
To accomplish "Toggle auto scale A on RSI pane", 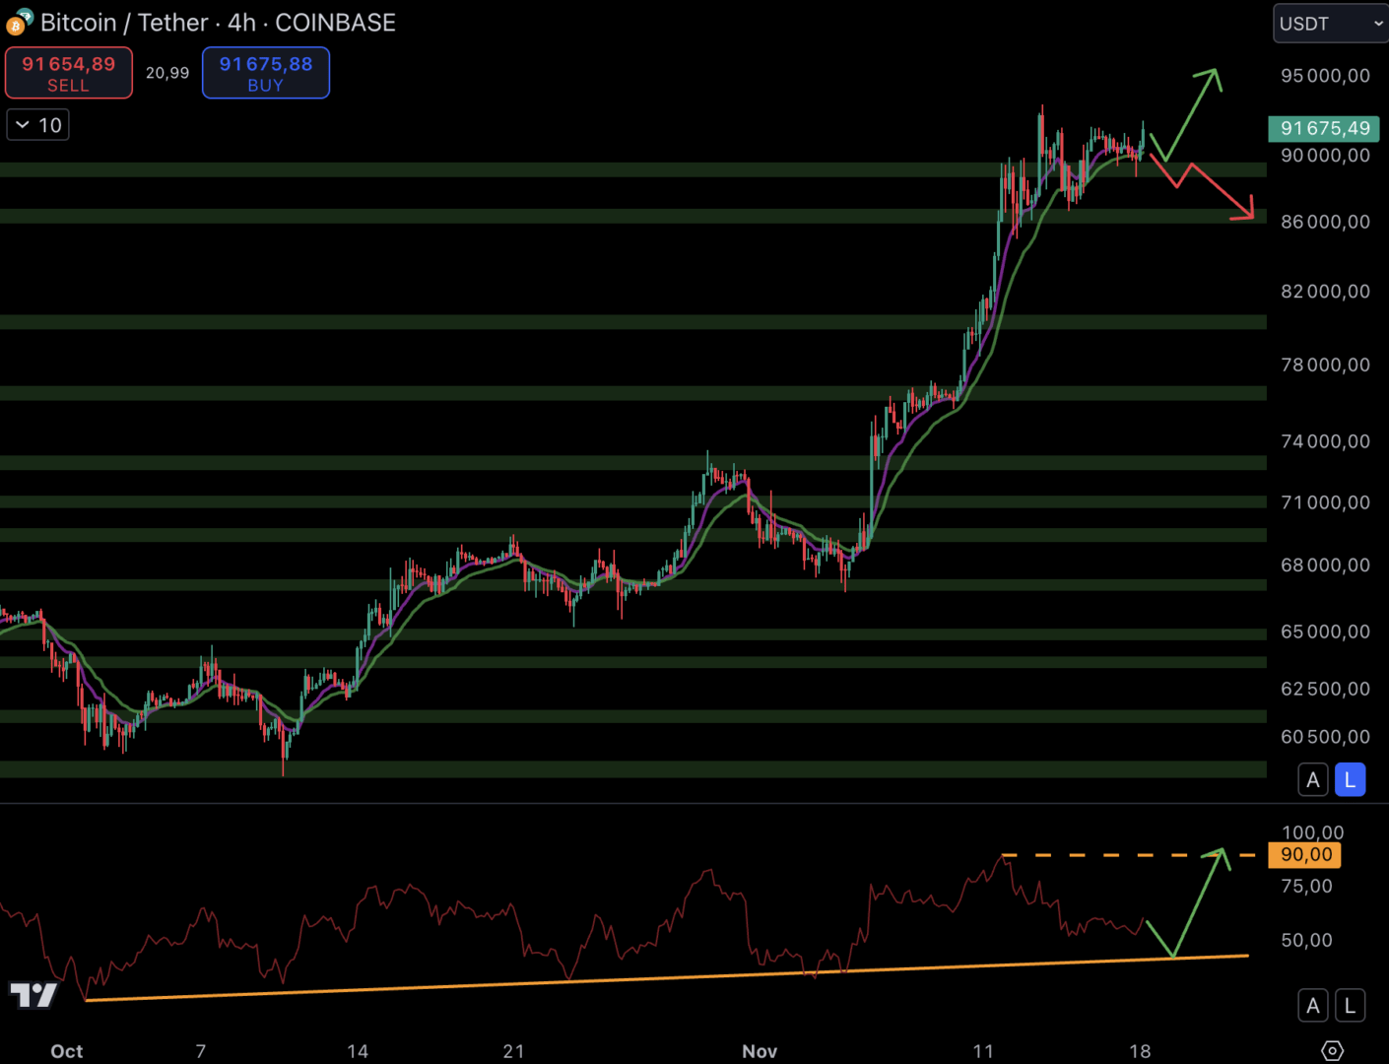I will point(1312,1006).
